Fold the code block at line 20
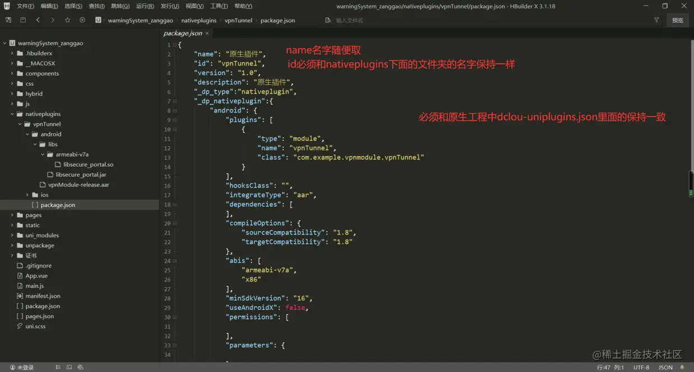The height and width of the screenshot is (372, 694). pos(175,223)
